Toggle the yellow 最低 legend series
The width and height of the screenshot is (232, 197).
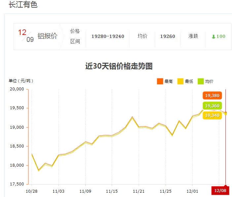185,81
